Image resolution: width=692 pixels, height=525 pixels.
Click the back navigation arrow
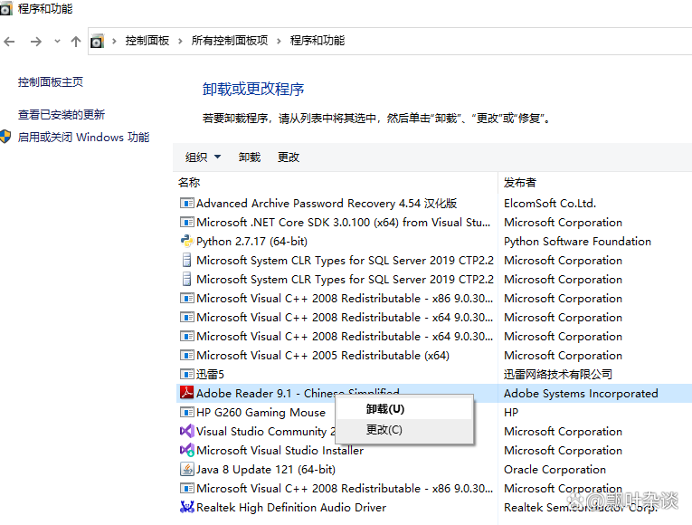(x=9, y=42)
